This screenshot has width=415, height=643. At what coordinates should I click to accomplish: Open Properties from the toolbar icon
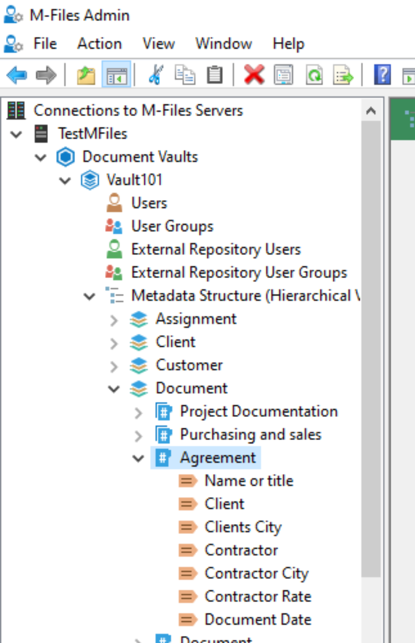(x=283, y=75)
